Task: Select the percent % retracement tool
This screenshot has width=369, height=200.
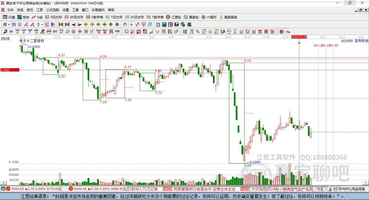Action: pos(198,31)
